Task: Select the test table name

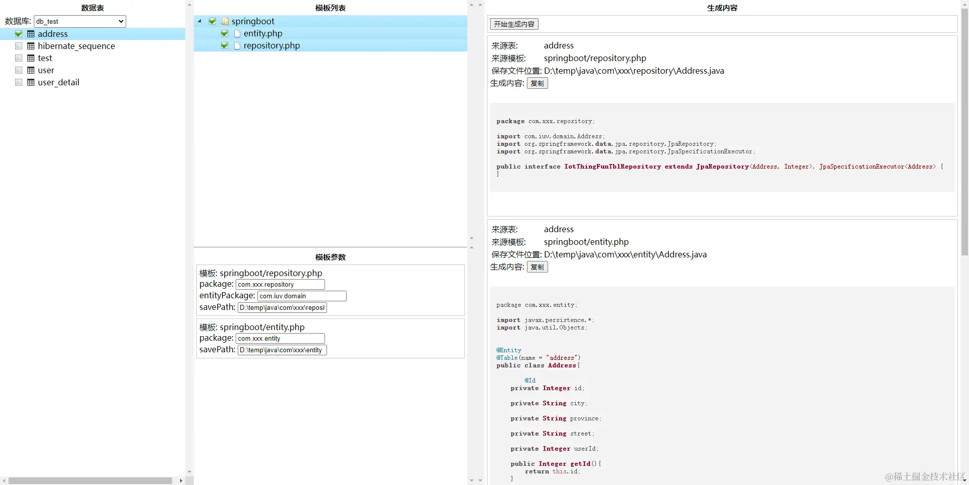Action: click(x=45, y=58)
